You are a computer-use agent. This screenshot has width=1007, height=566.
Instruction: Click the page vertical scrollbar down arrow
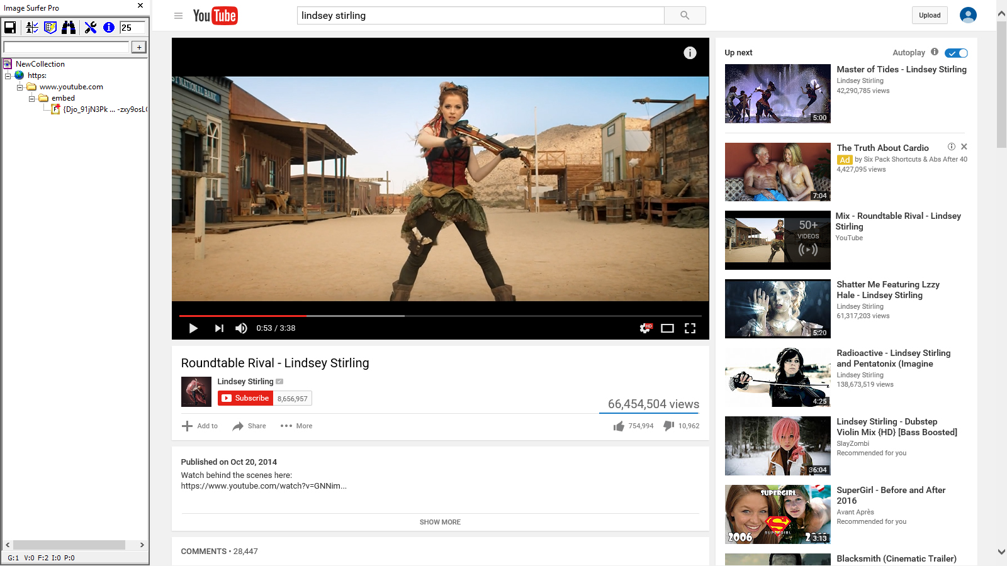point(1001,552)
